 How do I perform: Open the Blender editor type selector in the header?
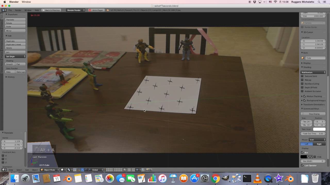[x=4, y=170]
